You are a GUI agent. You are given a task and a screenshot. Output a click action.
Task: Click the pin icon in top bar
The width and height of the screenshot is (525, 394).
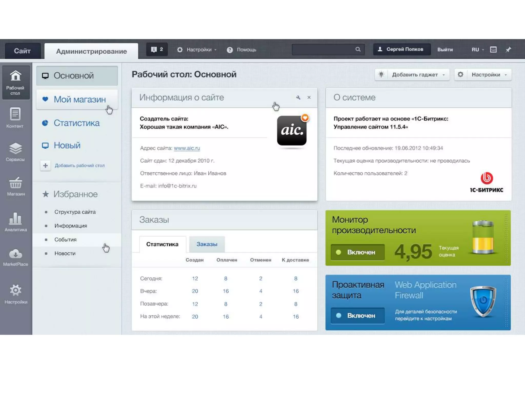click(508, 50)
